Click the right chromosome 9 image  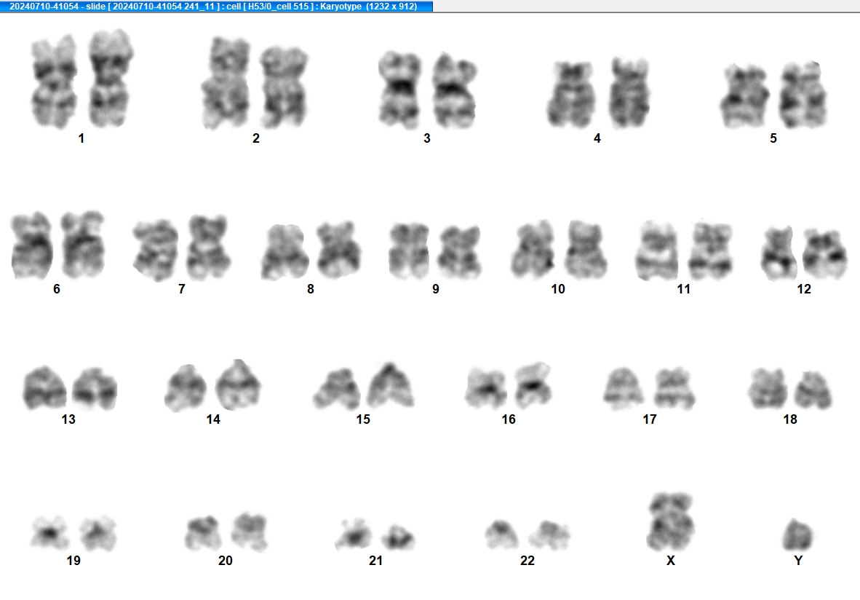(460, 252)
